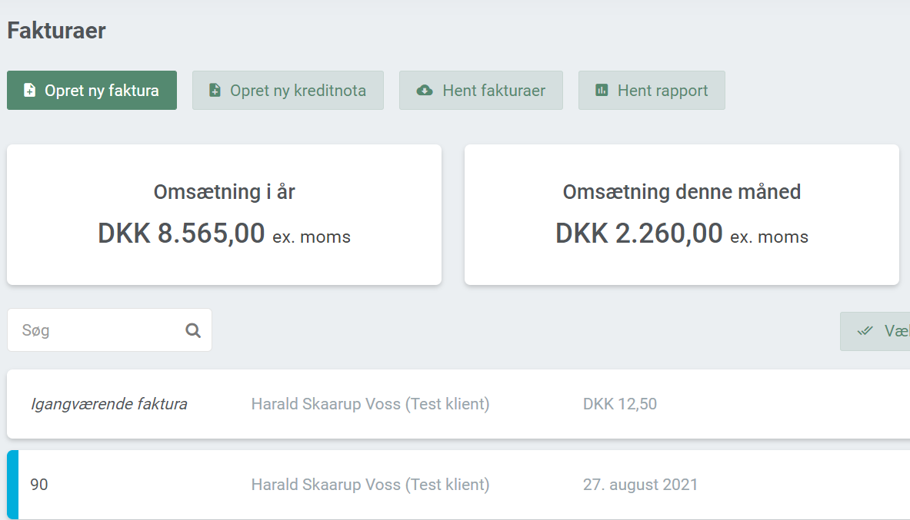The image size is (910, 520).
Task: Click the report chart icon
Action: 602,91
